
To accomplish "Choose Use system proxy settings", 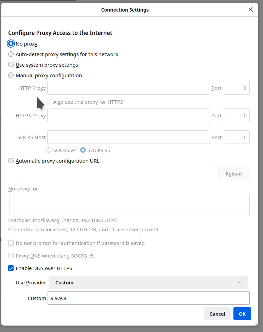I will point(11,65).
